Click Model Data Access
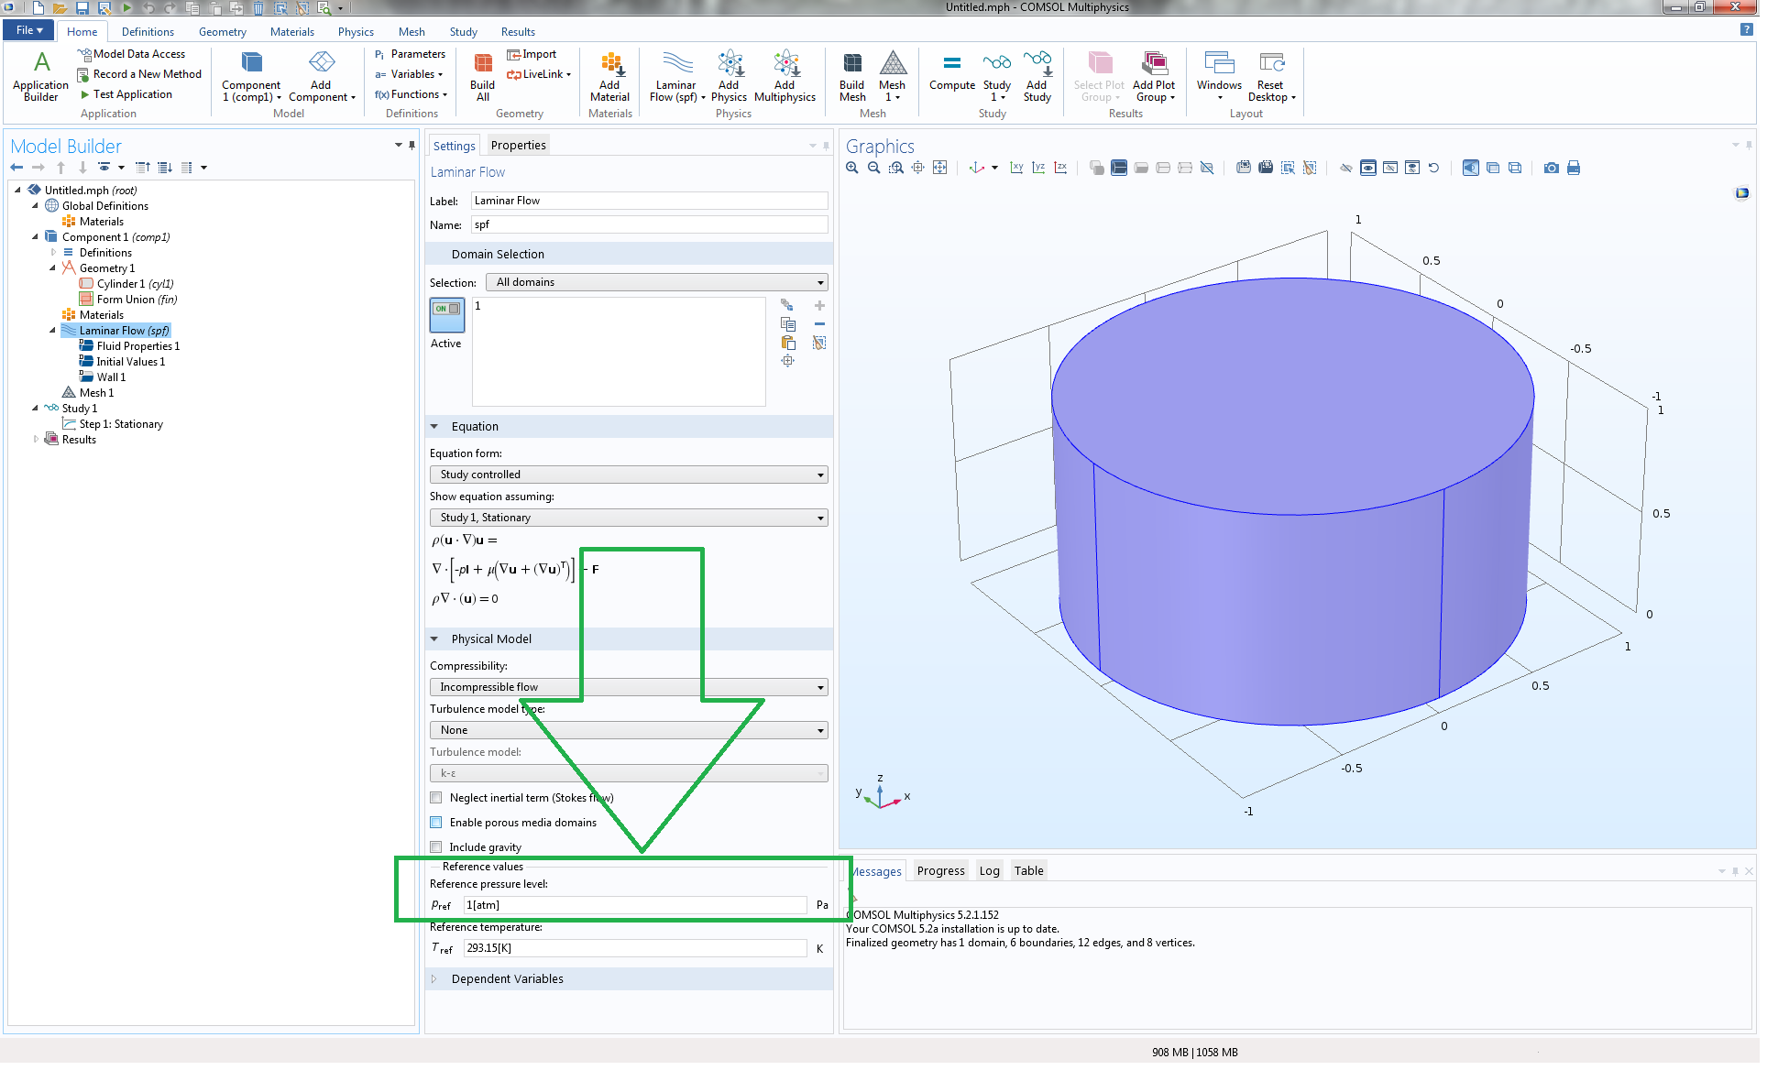This screenshot has height=1070, width=1767. (x=131, y=55)
